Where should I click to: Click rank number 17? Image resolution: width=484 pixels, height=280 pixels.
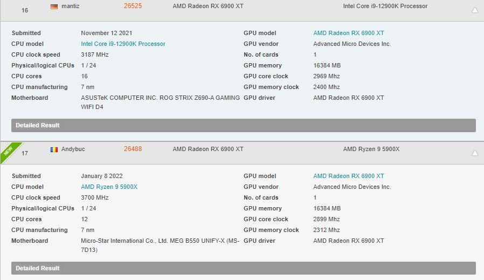click(25, 153)
